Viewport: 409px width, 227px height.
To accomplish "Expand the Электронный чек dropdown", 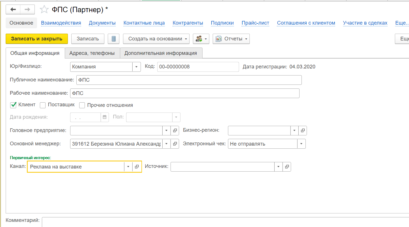I will [x=301, y=144].
